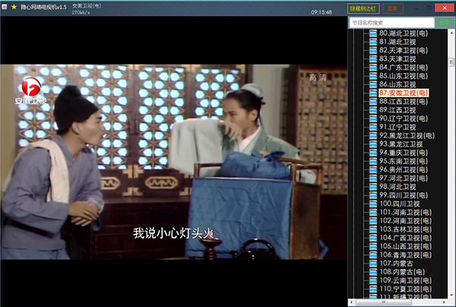Viewport: 456px width, 307px height.
Task: Click the yellow star favorite icon
Action: coord(14,7)
